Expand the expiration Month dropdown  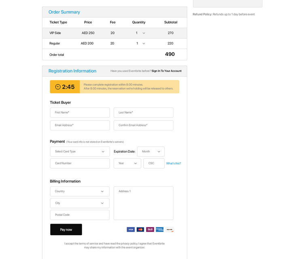(x=151, y=152)
